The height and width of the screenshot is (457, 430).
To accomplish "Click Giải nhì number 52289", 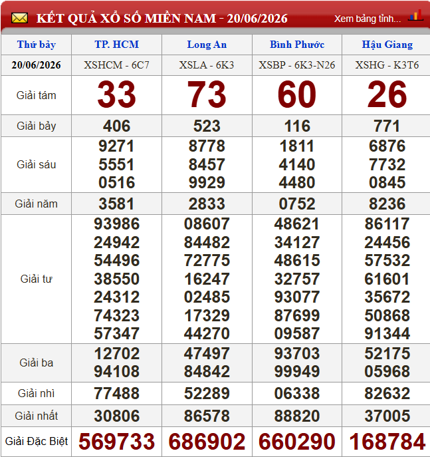I will [x=207, y=393].
